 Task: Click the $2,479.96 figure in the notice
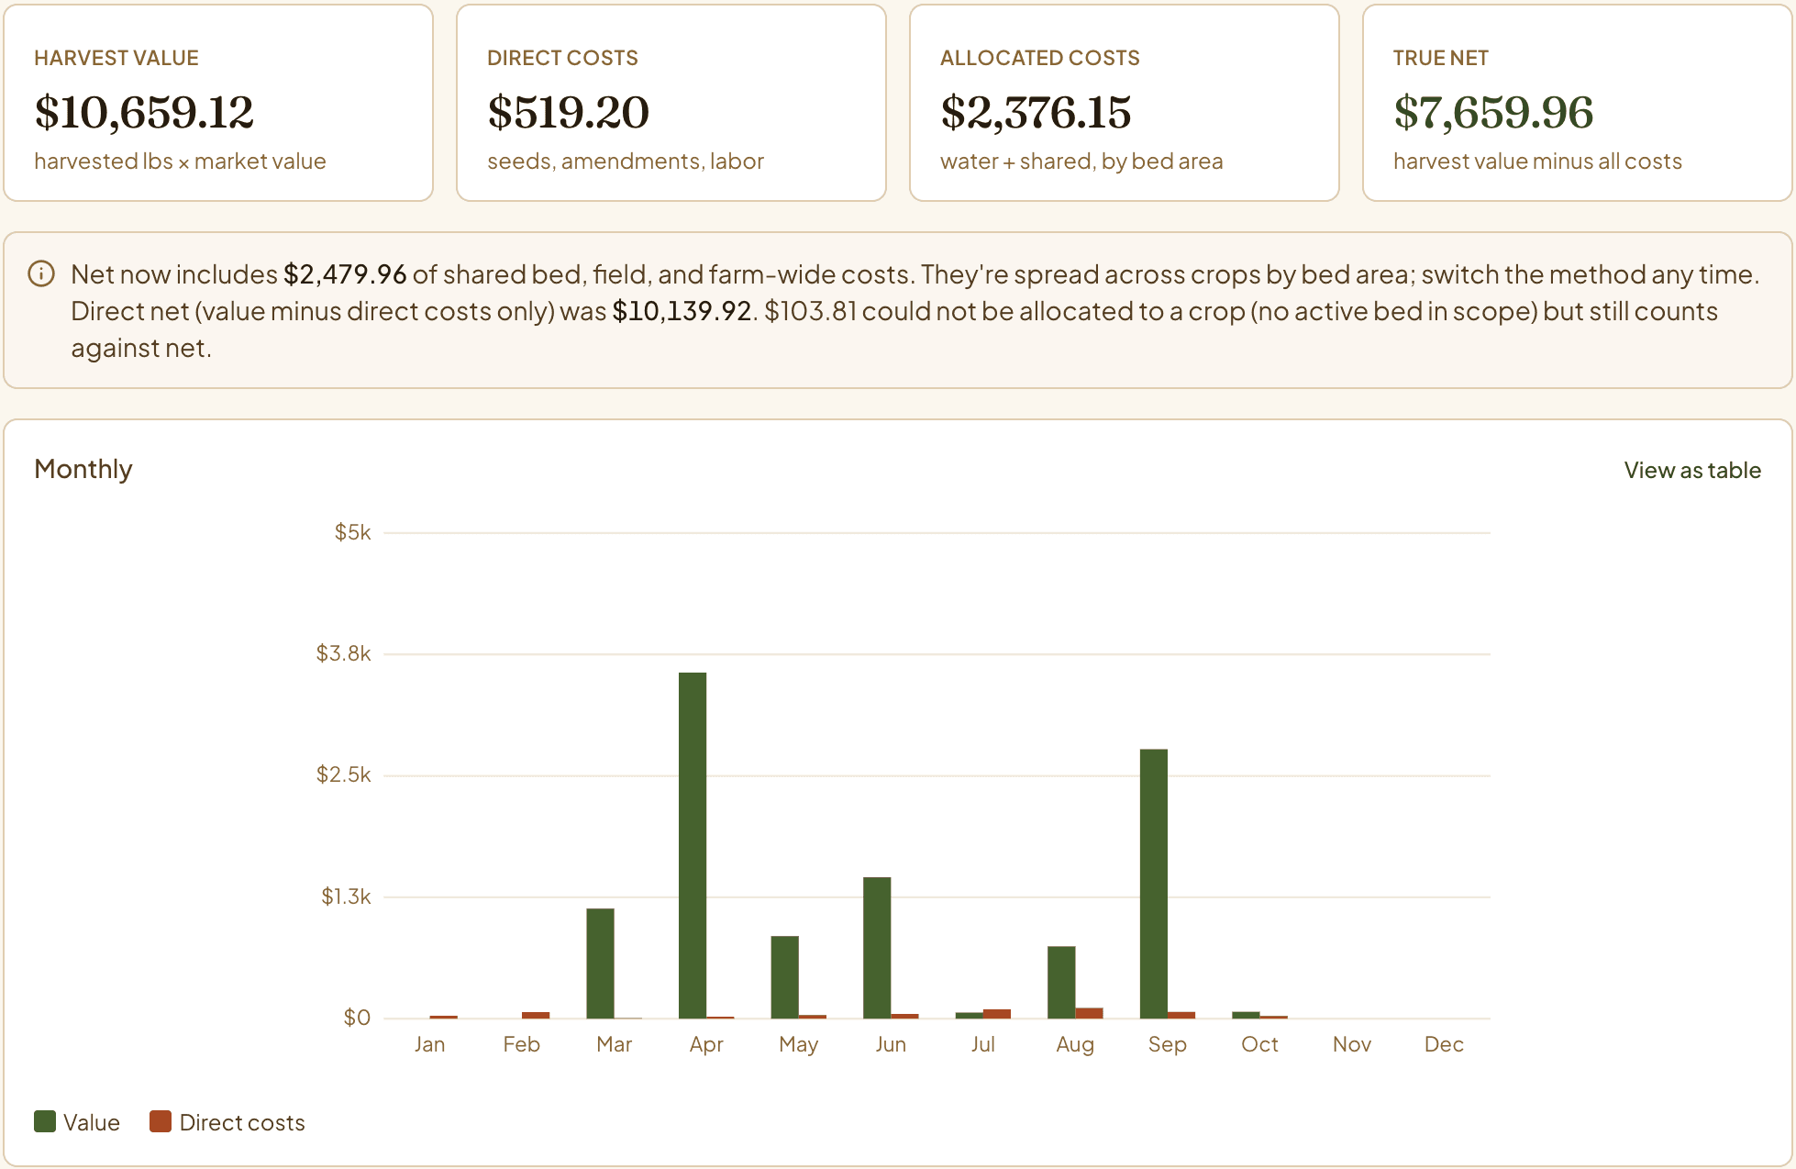345,274
